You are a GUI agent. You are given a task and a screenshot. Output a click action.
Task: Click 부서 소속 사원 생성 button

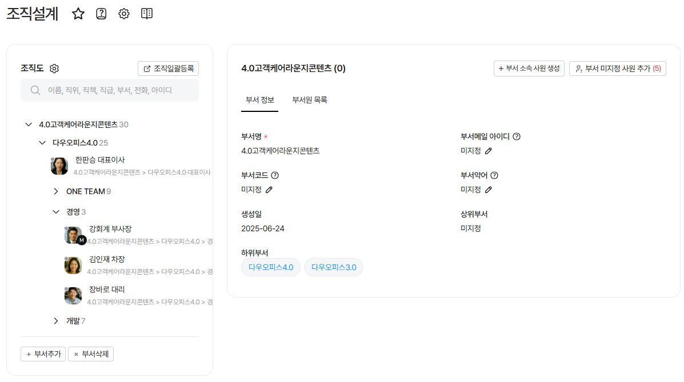click(529, 69)
